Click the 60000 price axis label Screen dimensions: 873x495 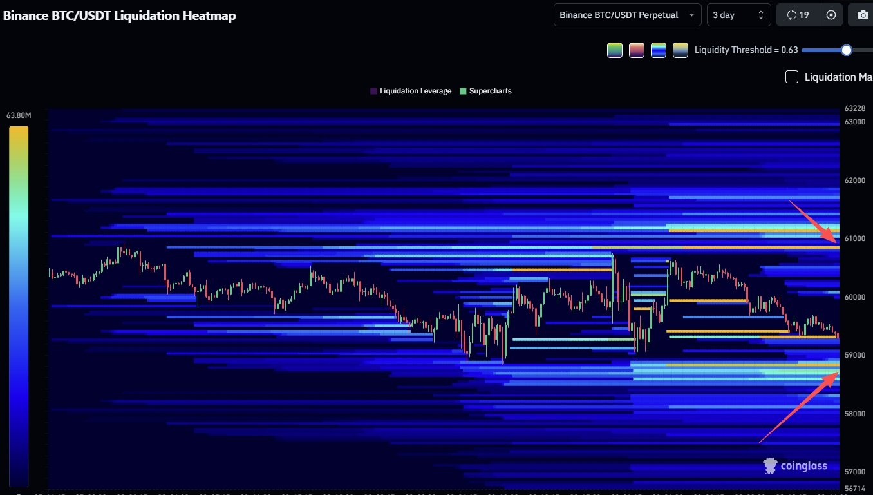coord(854,297)
